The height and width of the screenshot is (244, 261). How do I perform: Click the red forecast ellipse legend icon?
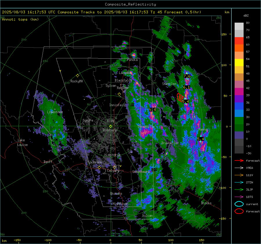[x=239, y=211]
